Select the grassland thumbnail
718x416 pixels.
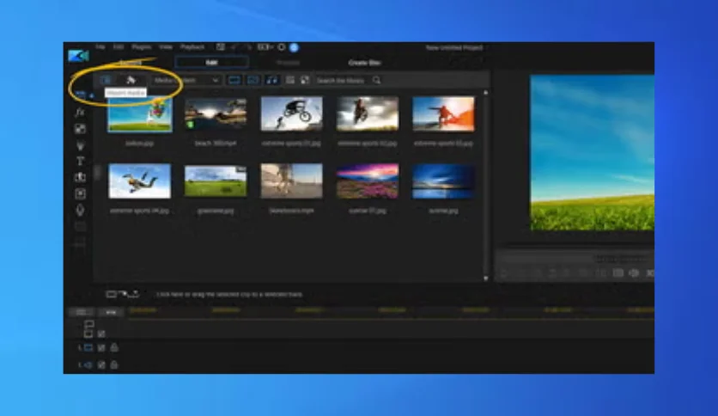(x=216, y=182)
